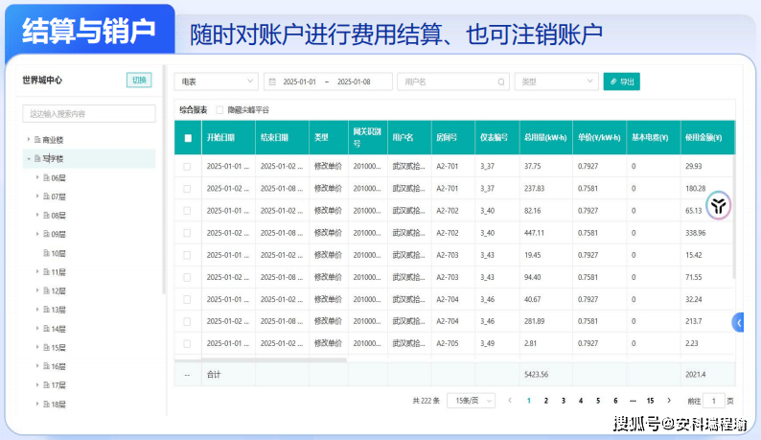Tick the select-all checkbox in table header
Viewport: 761px width, 440px height.
pyautogui.click(x=188, y=138)
